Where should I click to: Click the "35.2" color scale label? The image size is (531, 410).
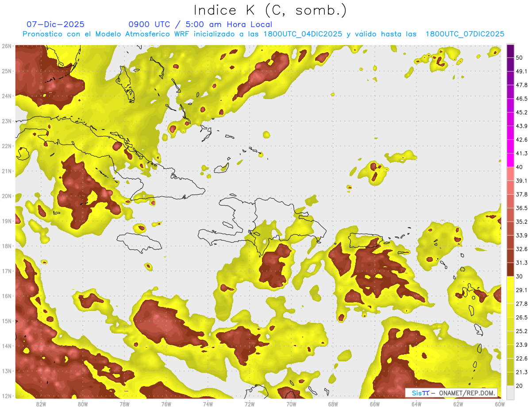521,222
